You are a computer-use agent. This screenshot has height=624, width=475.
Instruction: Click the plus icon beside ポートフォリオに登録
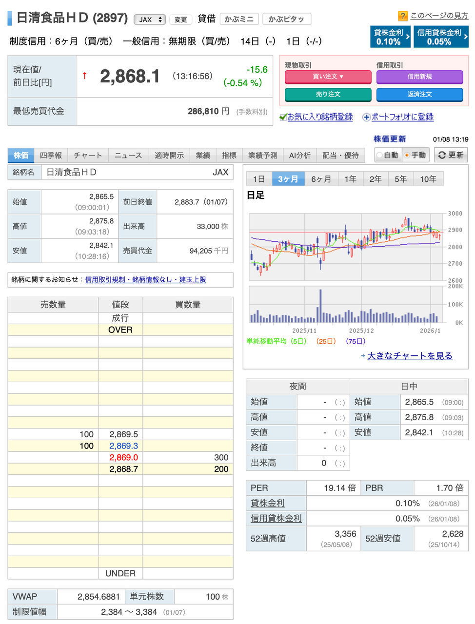(x=366, y=117)
